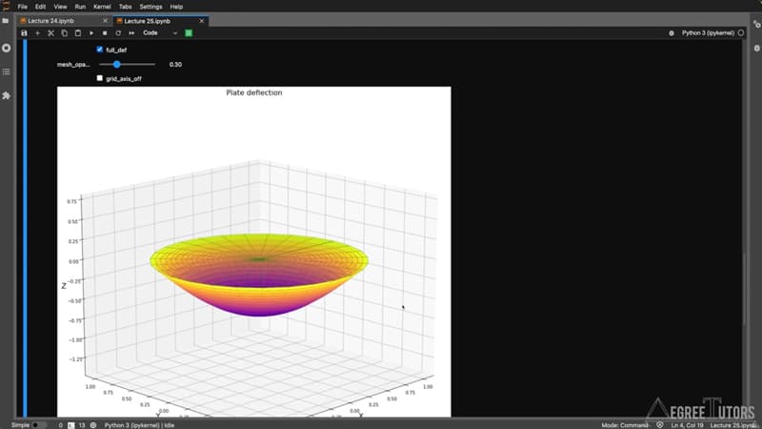Open the Edit menu
Viewport: 762px width, 429px height.
40,7
